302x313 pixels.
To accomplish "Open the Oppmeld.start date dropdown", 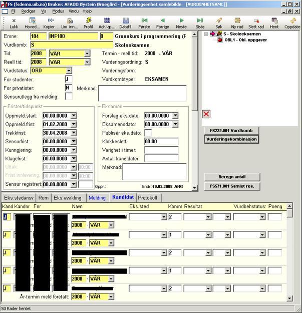I will pyautogui.click(x=74, y=116).
